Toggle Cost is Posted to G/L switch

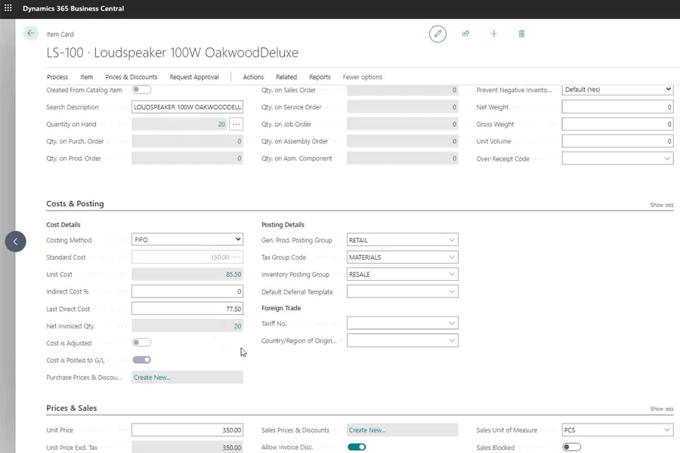(x=141, y=360)
